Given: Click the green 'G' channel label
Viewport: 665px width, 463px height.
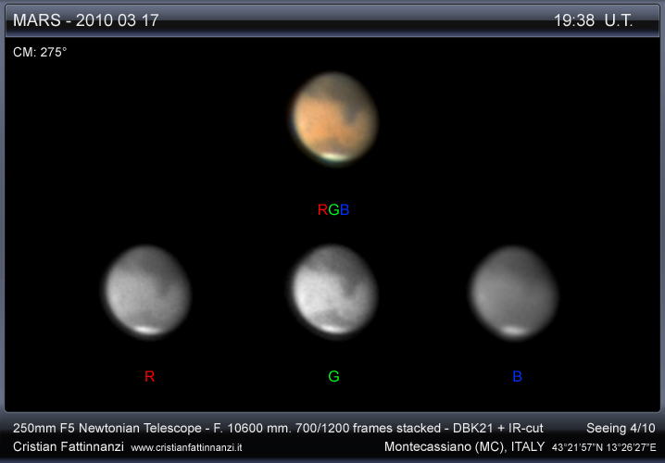Looking at the screenshot, I should coord(333,376).
